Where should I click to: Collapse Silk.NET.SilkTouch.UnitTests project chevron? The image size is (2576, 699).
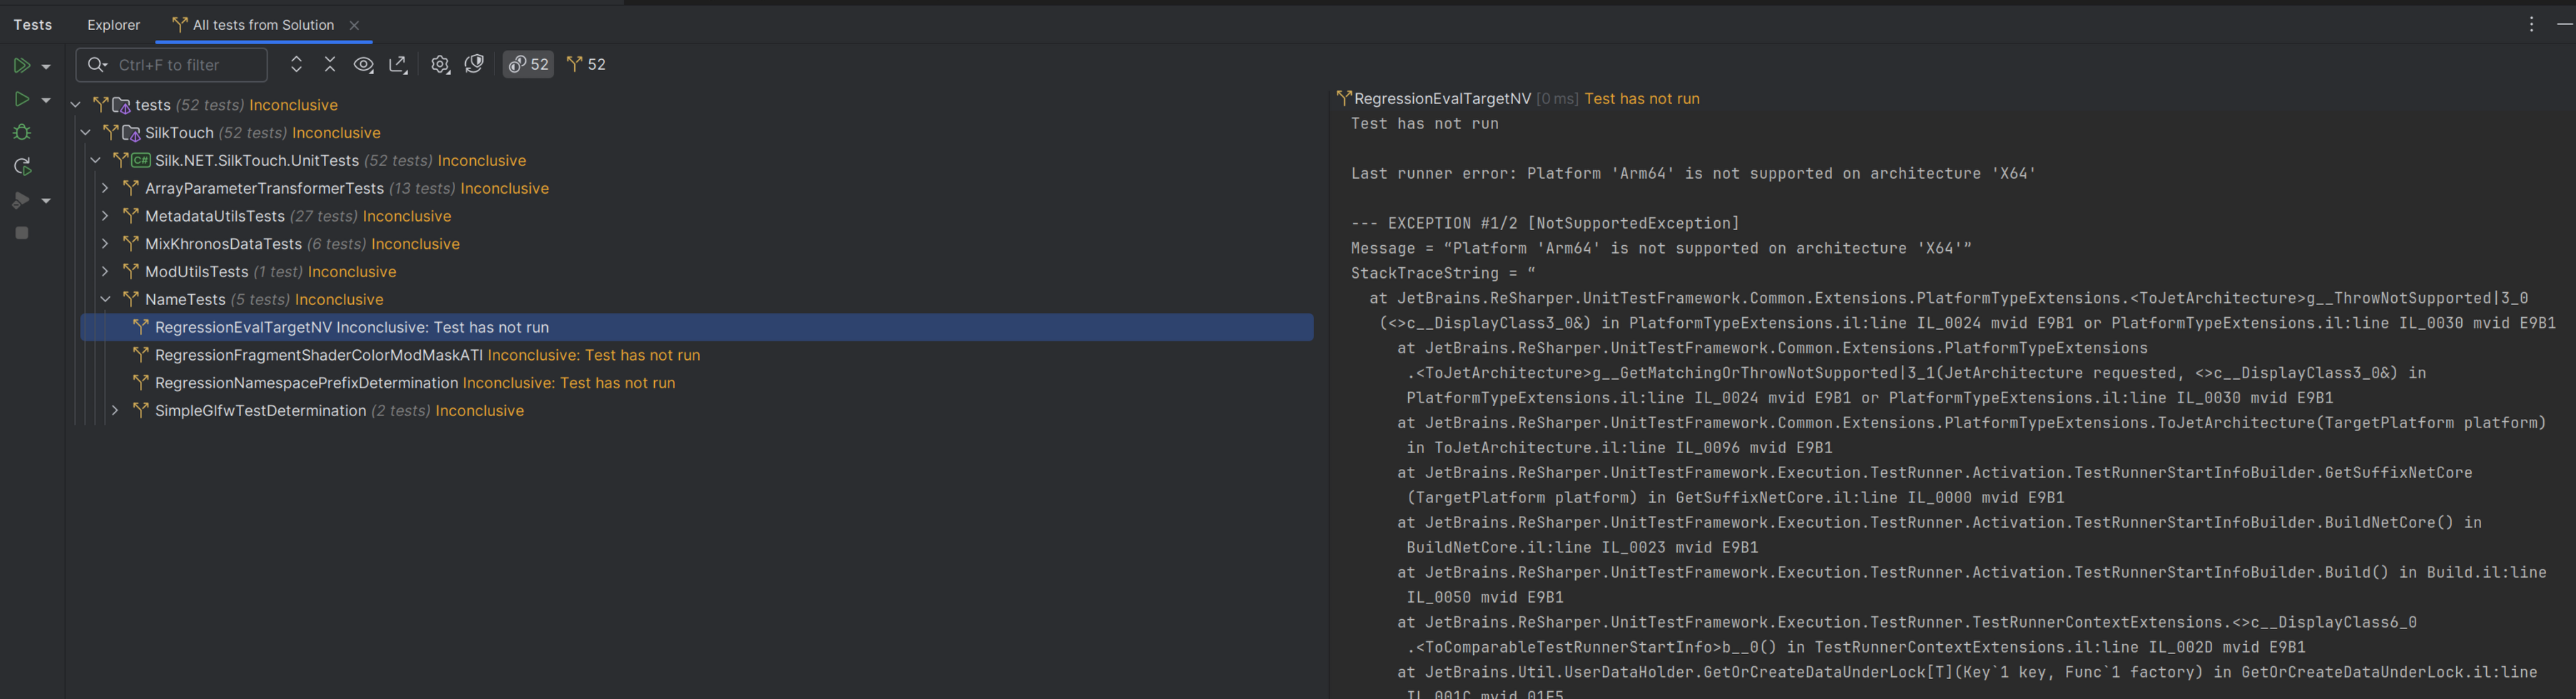pyautogui.click(x=96, y=161)
